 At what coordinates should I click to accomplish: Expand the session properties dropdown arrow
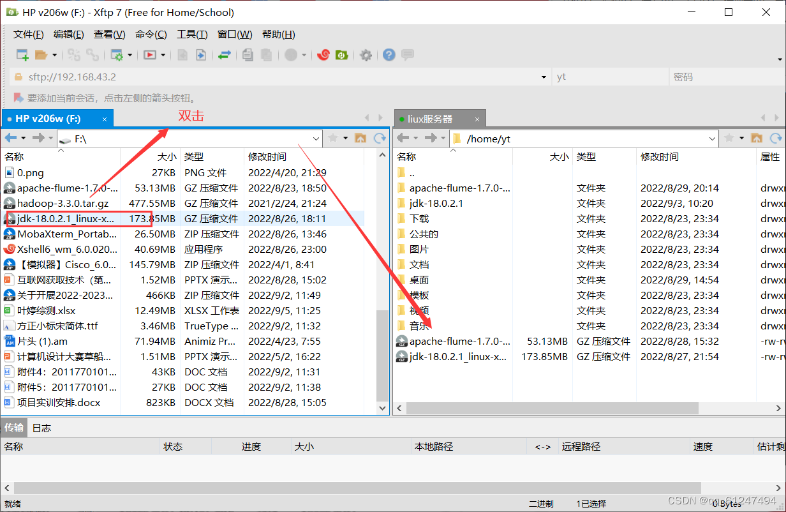click(x=130, y=55)
